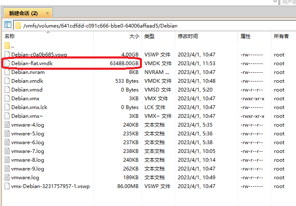296x206 pixels.
Task: Select the Debian.vmx file name
Action: coord(25,99)
